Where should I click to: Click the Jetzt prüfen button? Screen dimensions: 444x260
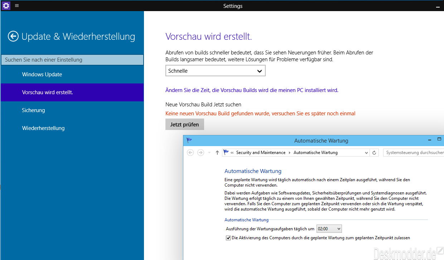[x=184, y=124]
